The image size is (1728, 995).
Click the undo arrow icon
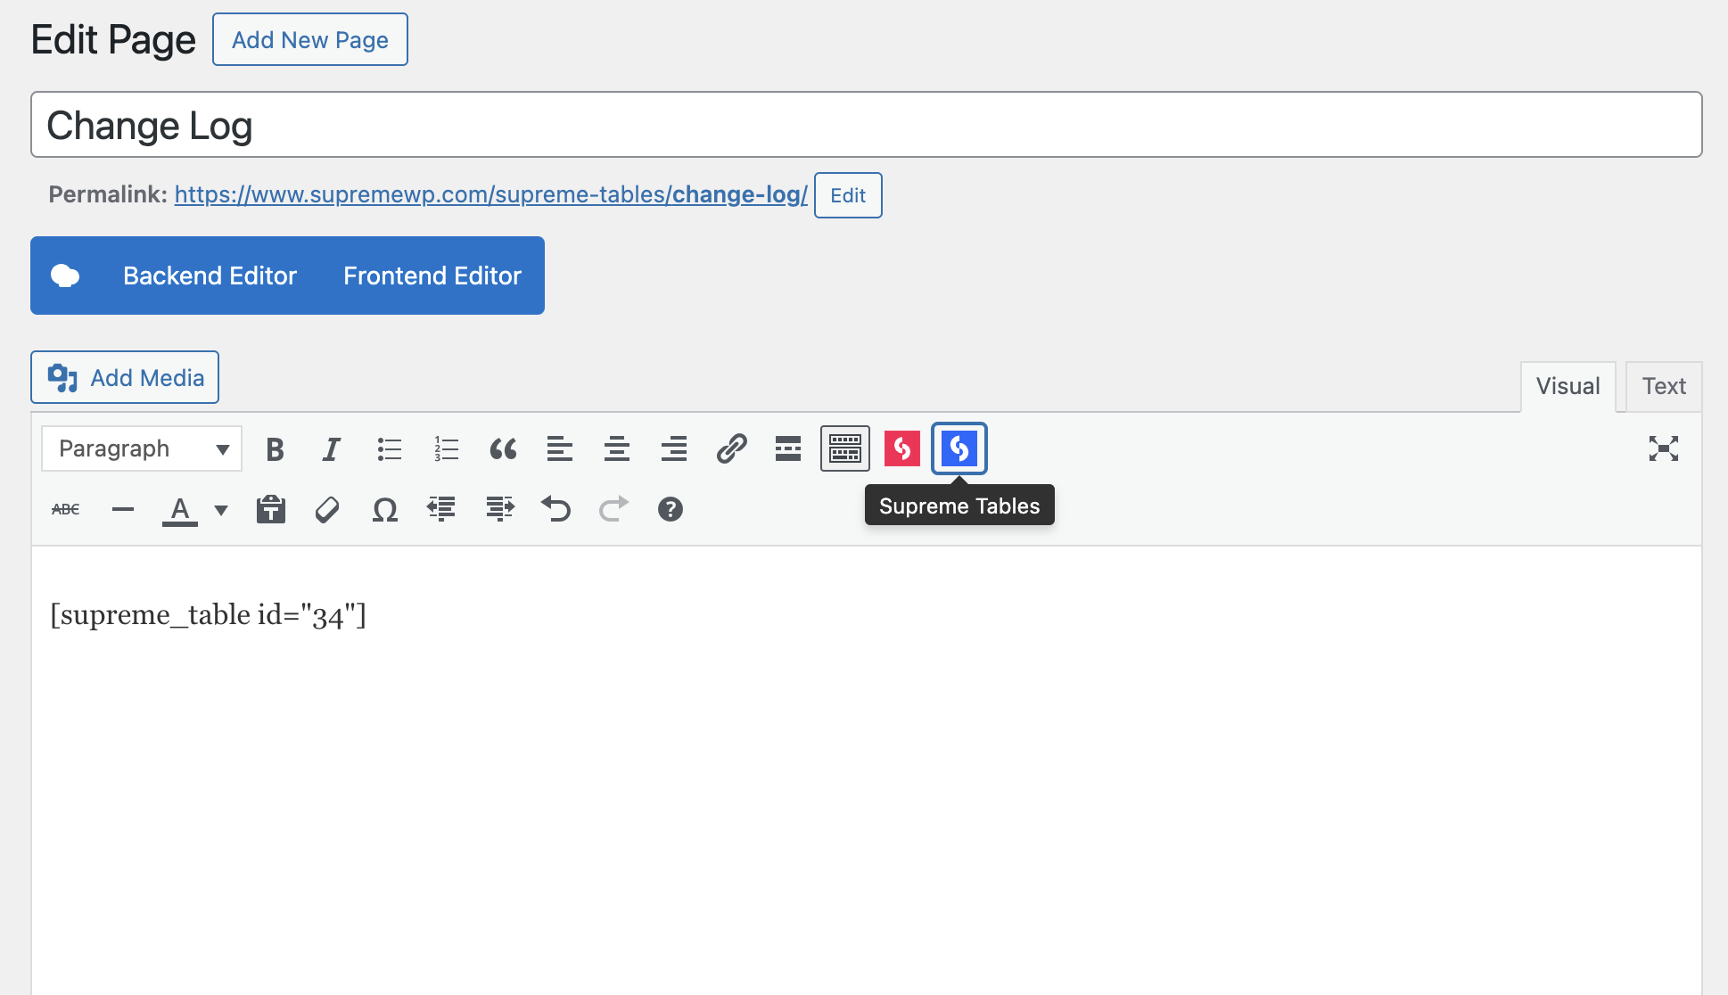tap(555, 509)
